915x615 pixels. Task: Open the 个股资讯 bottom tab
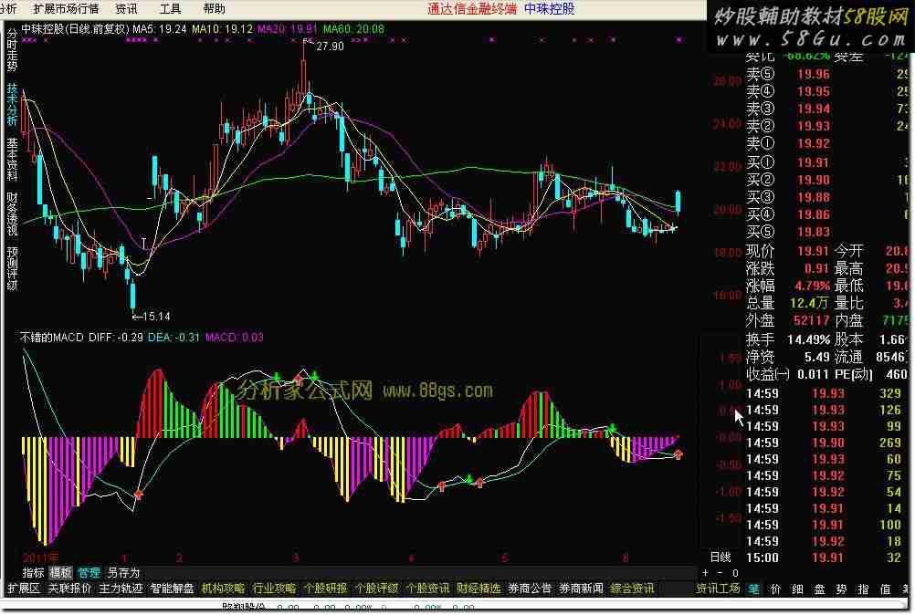point(427,589)
